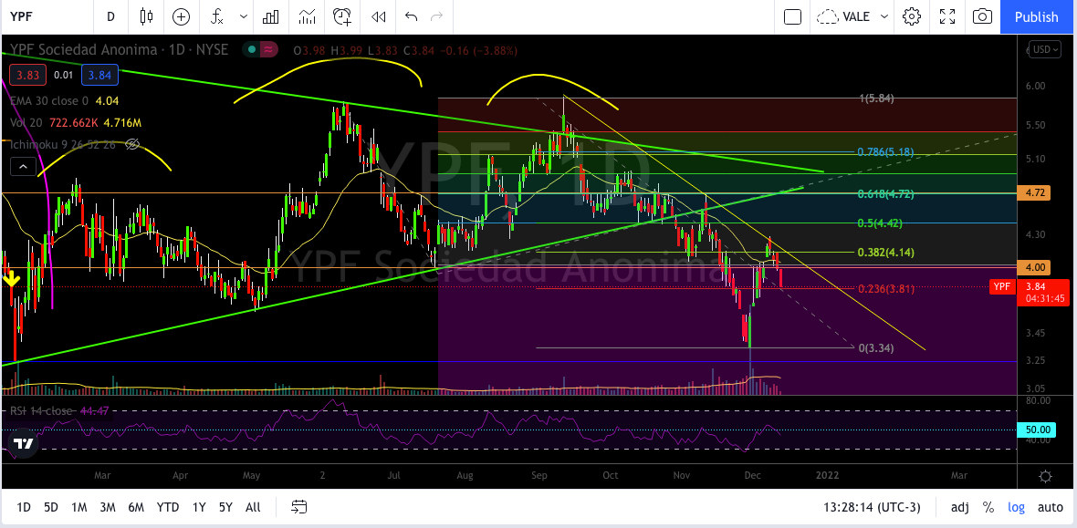Set range to 1Y

pos(199,507)
